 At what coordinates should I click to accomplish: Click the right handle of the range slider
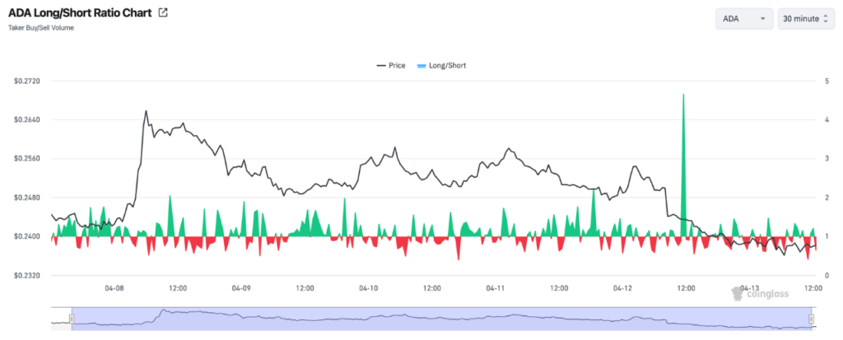pos(812,319)
